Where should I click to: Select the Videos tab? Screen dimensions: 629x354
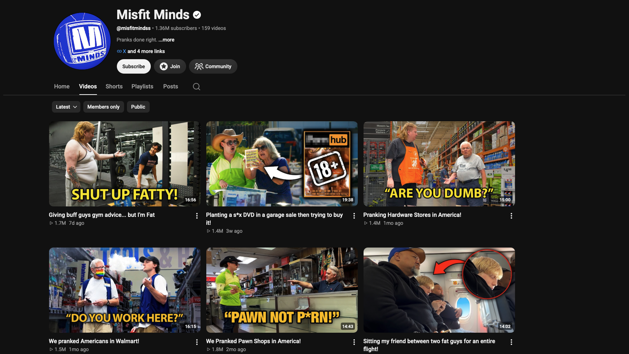click(88, 87)
